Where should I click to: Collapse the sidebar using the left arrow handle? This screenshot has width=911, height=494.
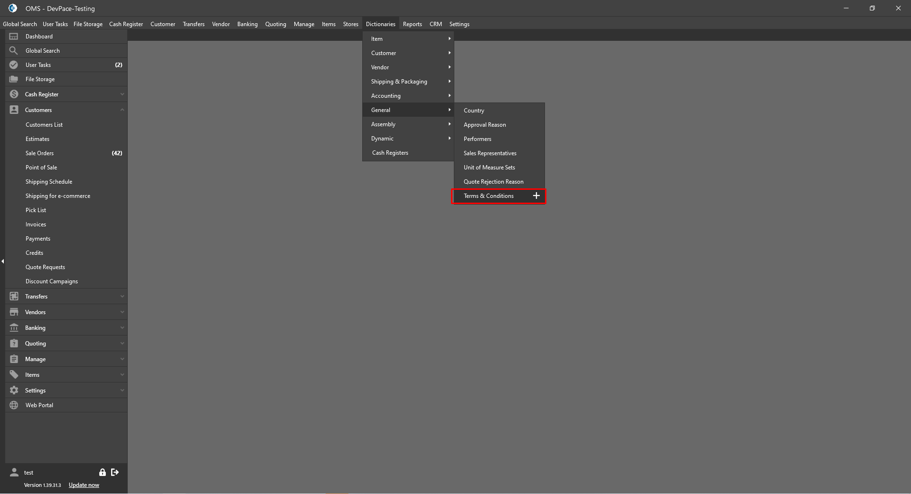point(2,261)
